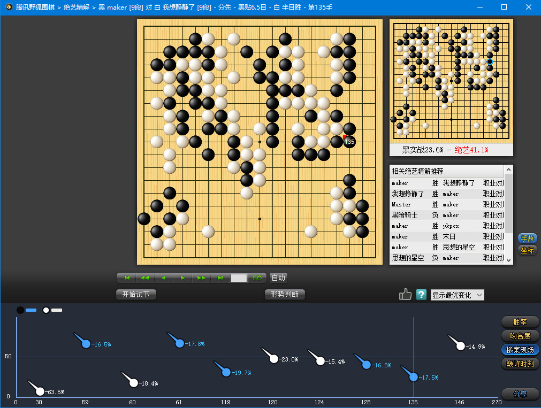Fast rewind several moves using the double-arrow icon

pyautogui.click(x=145, y=278)
